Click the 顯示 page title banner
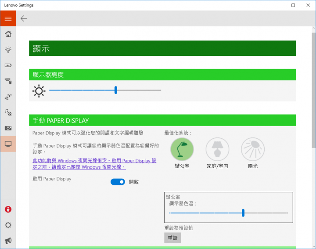The width and height of the screenshot is (316, 249). (162, 48)
